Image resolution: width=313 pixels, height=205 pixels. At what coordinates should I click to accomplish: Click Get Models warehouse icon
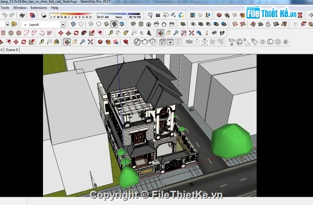coord(150,15)
